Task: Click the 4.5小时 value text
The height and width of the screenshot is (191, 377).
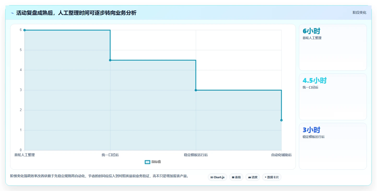Action: click(315, 81)
